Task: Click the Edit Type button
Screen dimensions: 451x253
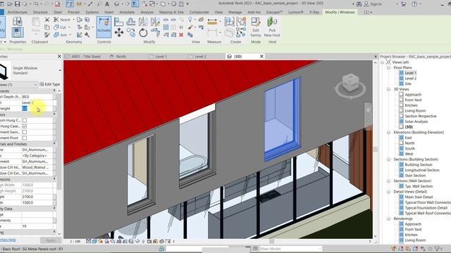Action: [x=50, y=84]
